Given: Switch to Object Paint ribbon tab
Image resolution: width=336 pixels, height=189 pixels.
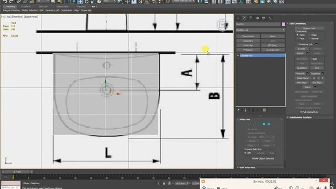Looking at the screenshot, I should tap(62, 7).
